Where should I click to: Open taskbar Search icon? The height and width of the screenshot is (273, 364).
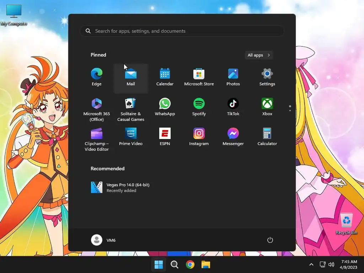(174, 264)
